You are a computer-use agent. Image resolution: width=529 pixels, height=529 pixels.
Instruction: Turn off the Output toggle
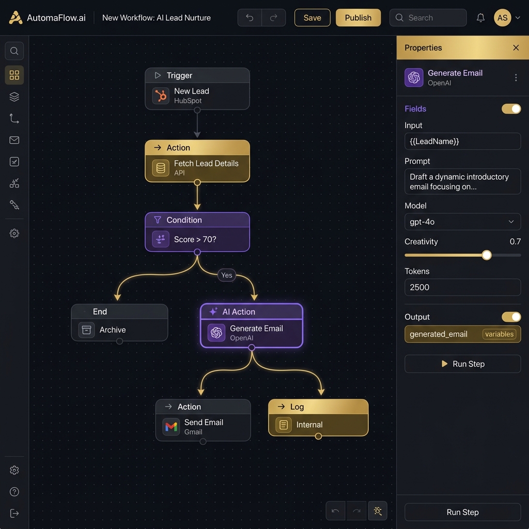511,317
